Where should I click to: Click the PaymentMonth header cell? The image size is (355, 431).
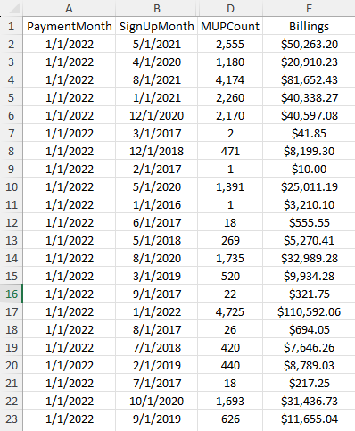[69, 26]
